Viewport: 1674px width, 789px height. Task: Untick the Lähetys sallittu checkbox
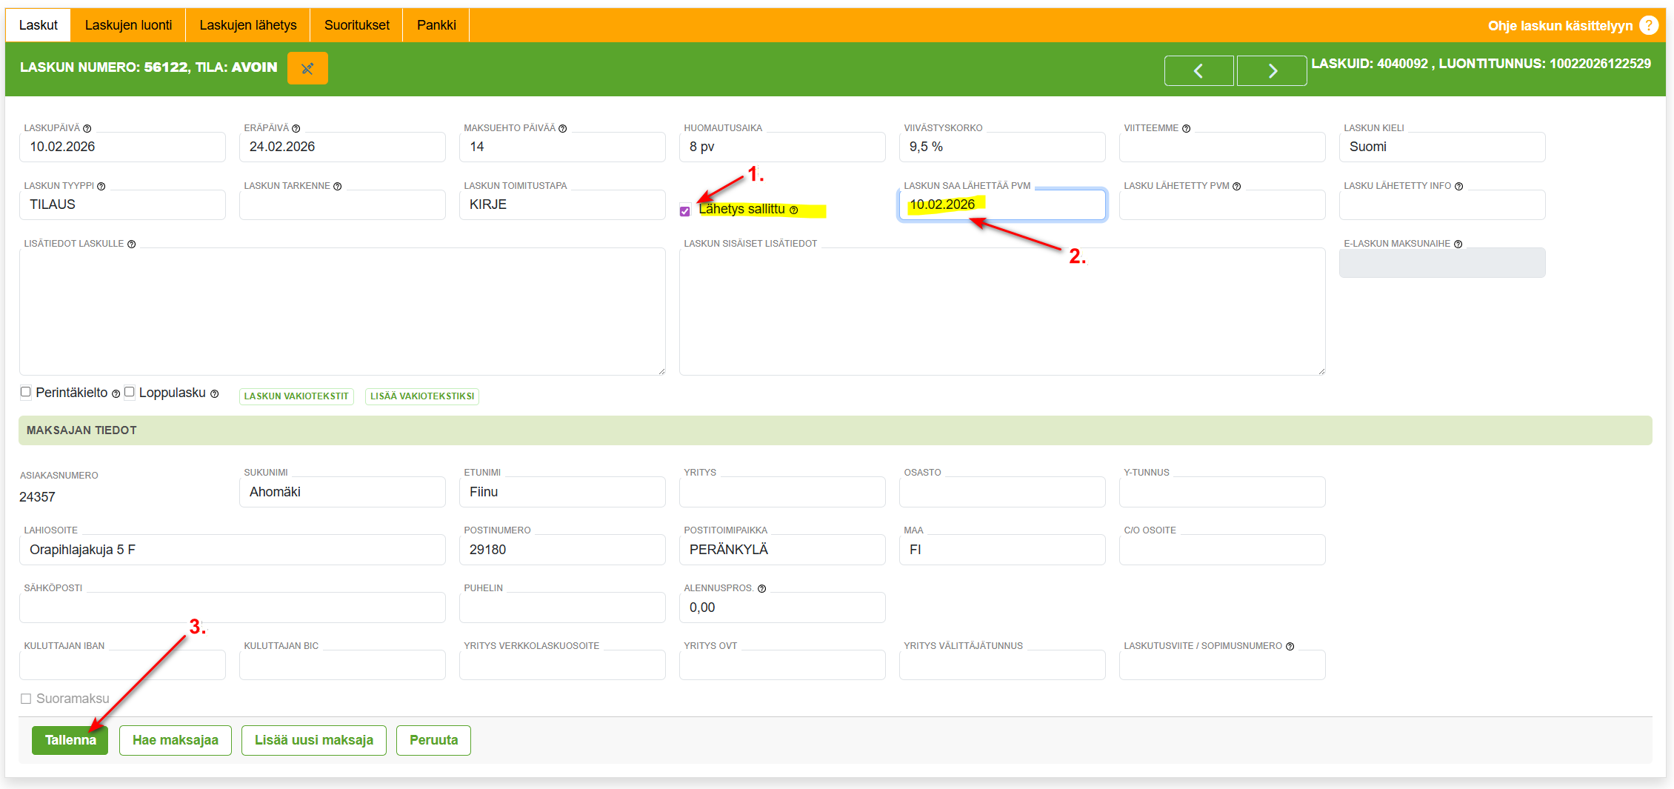[x=685, y=211]
